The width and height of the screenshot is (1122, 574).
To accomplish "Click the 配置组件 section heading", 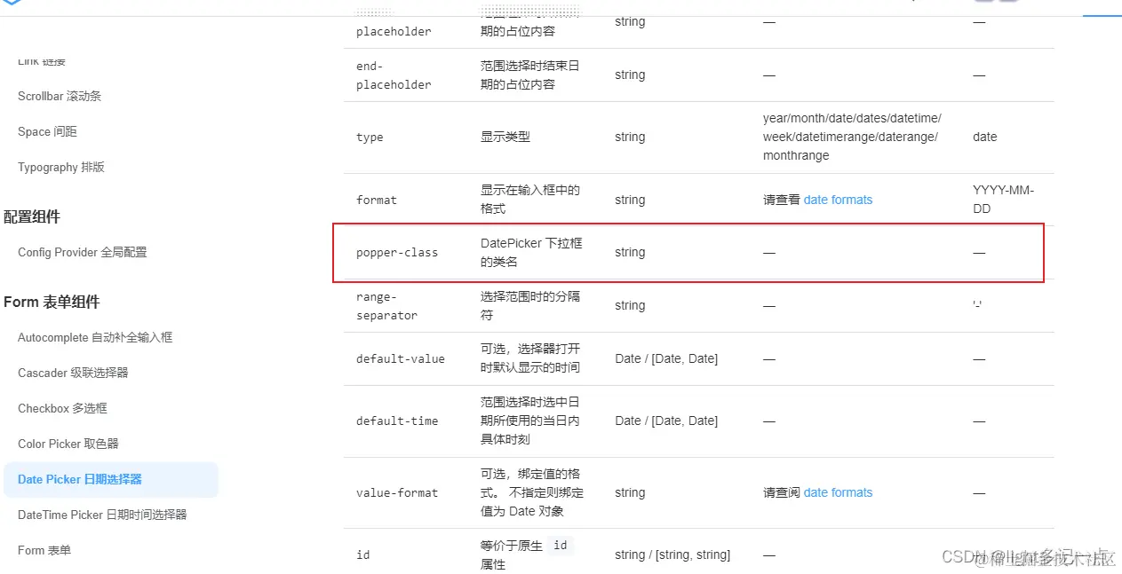I will click(x=29, y=216).
